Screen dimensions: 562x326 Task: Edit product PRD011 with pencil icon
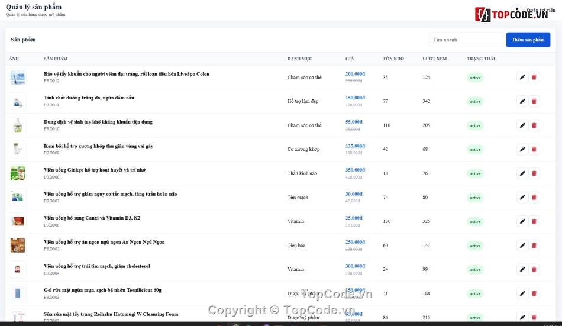(522, 101)
